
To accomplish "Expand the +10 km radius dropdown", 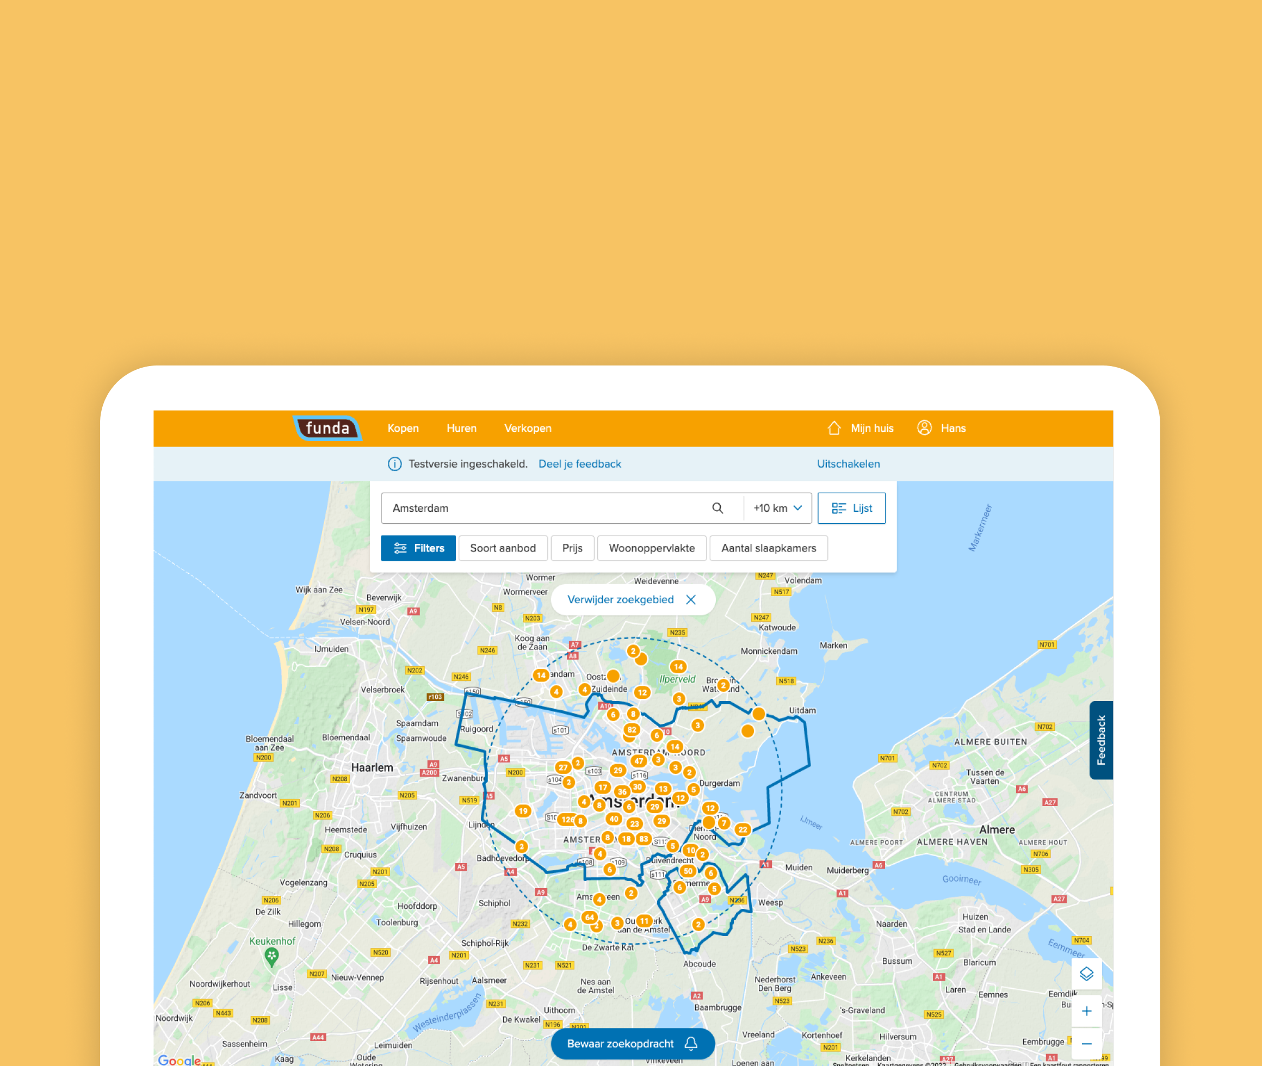I will 777,508.
